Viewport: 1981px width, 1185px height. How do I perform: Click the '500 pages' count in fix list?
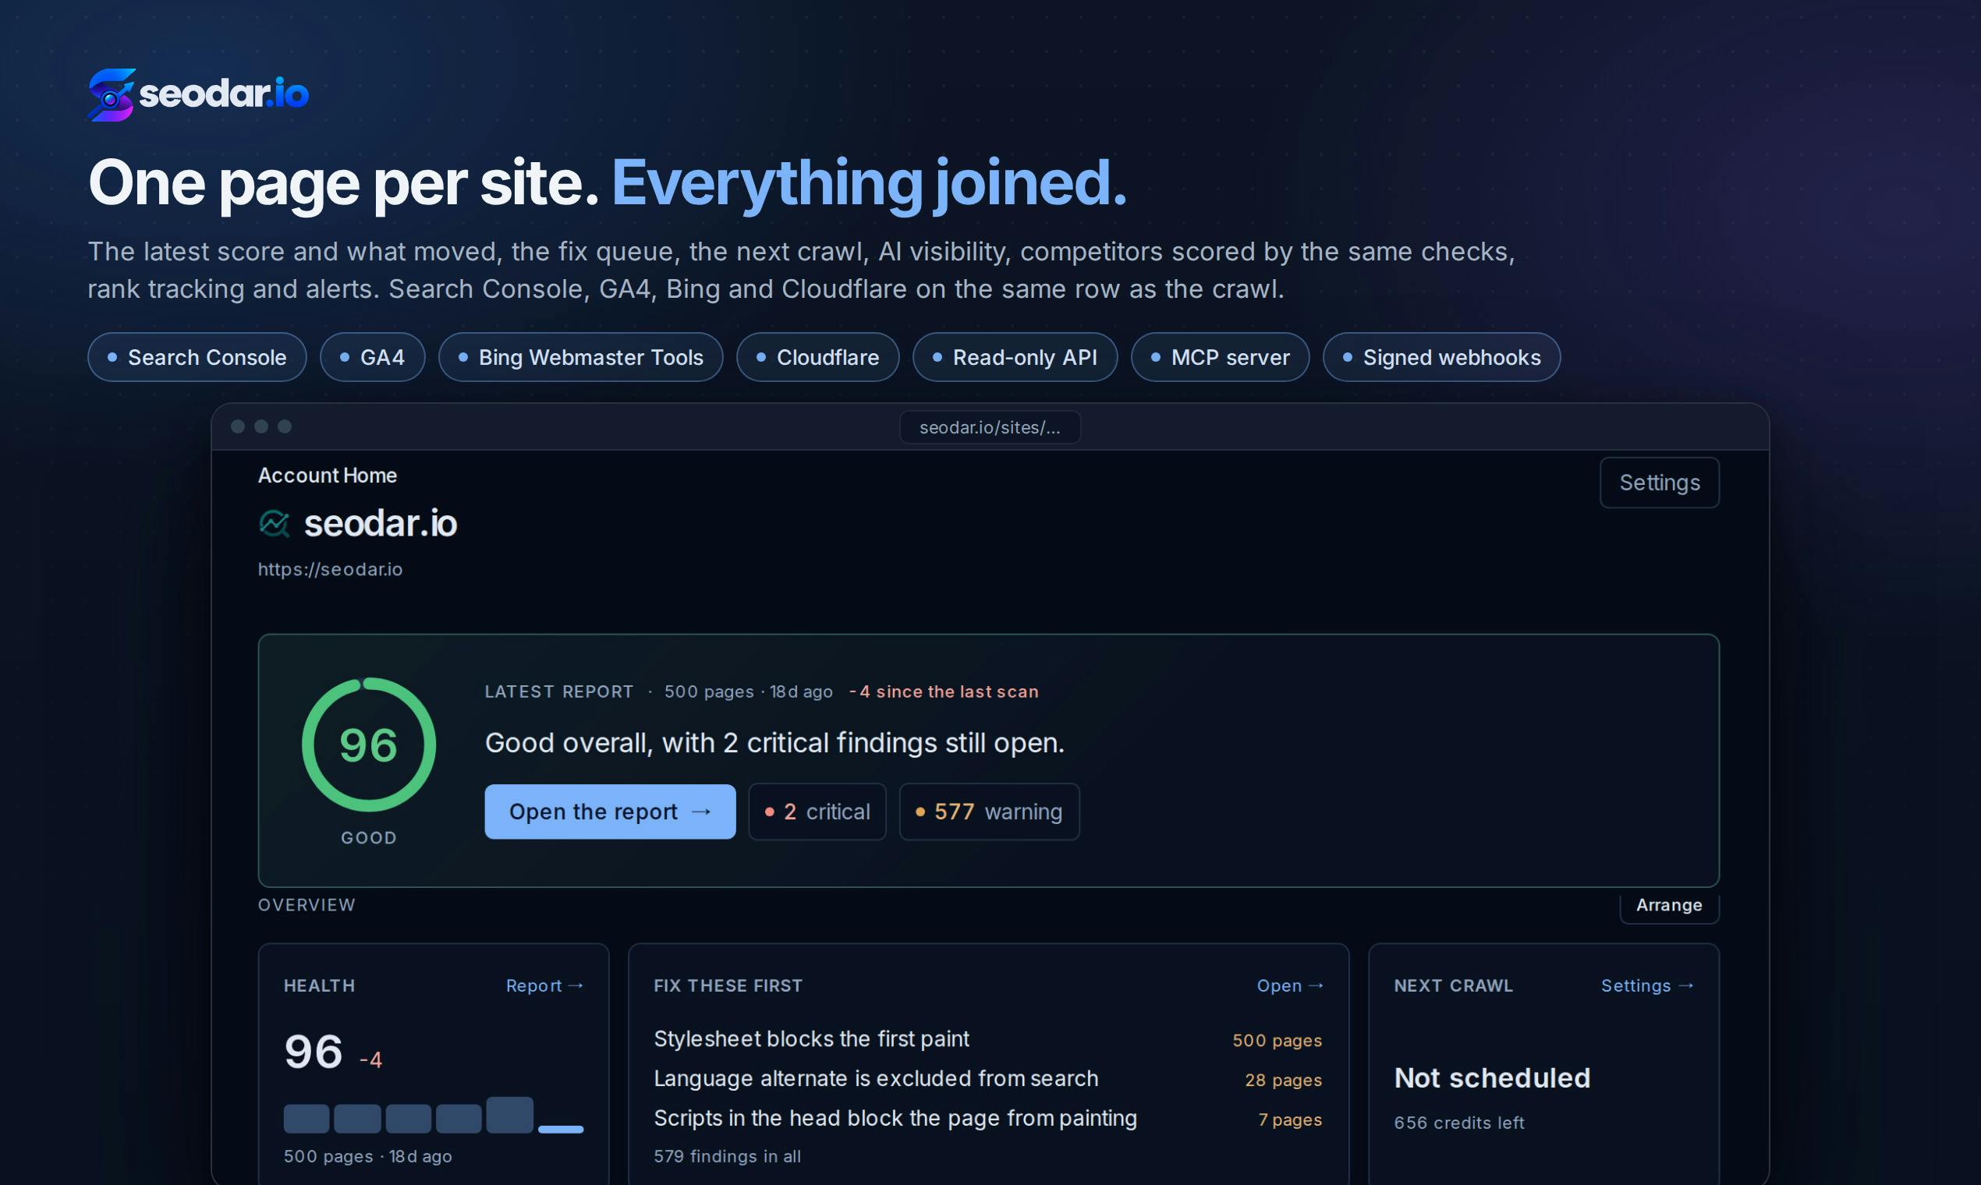[1278, 1041]
